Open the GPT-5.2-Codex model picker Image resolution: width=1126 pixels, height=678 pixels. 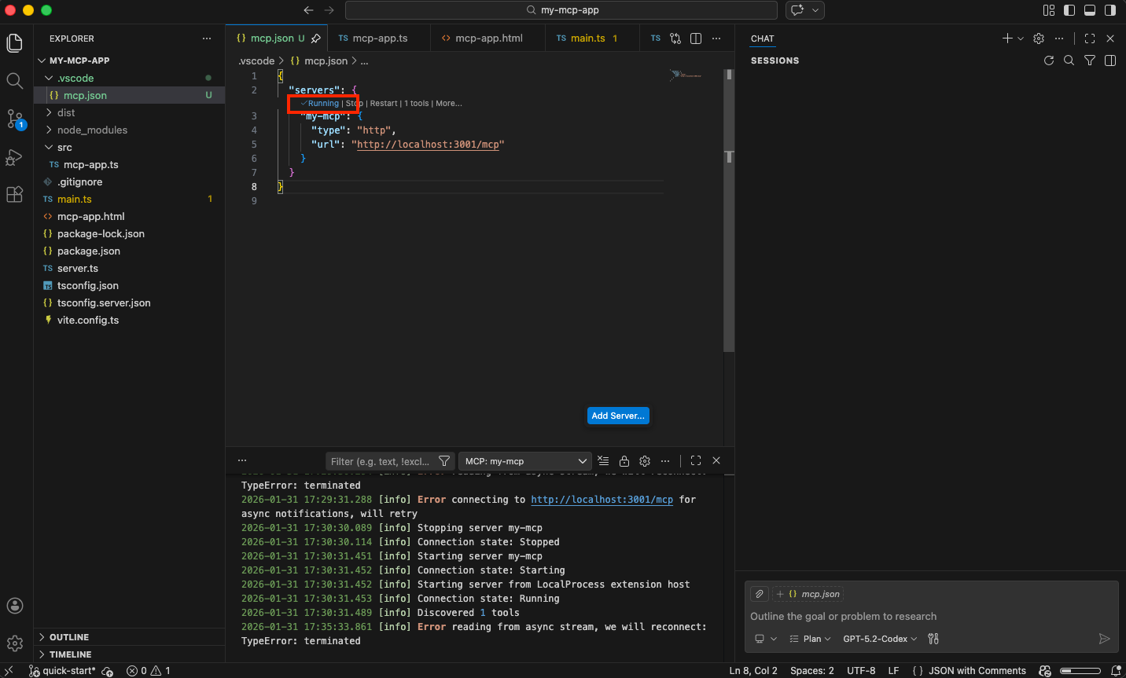880,639
